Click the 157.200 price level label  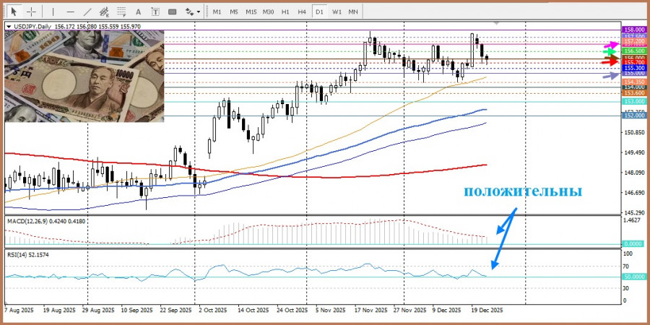(x=634, y=42)
